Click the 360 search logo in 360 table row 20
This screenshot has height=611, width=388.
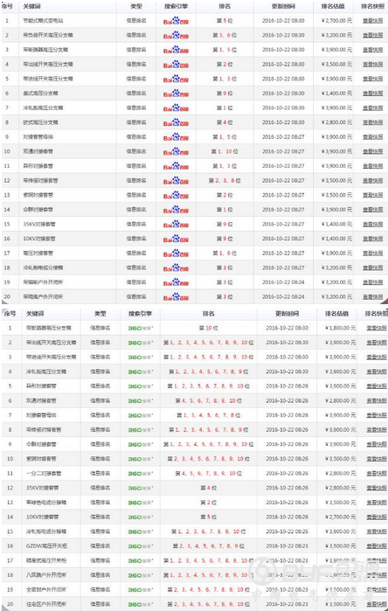coord(140,604)
